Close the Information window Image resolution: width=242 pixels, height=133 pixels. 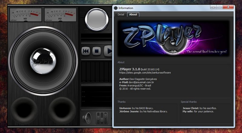click(x=228, y=7)
